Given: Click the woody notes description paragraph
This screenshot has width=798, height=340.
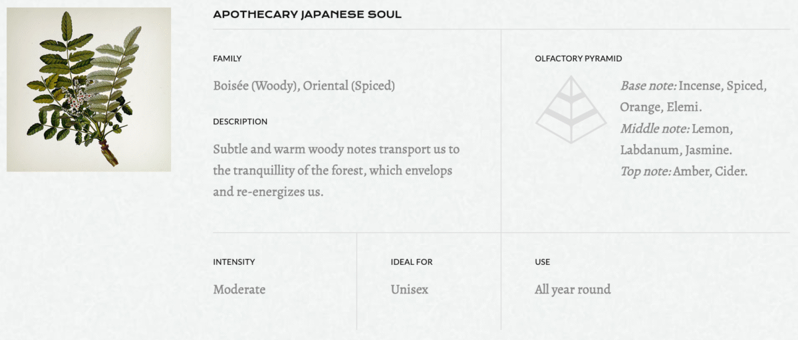Looking at the screenshot, I should (336, 171).
